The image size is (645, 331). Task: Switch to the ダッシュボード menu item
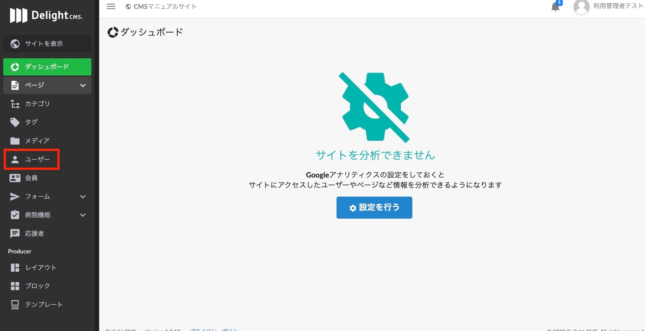[x=47, y=67]
